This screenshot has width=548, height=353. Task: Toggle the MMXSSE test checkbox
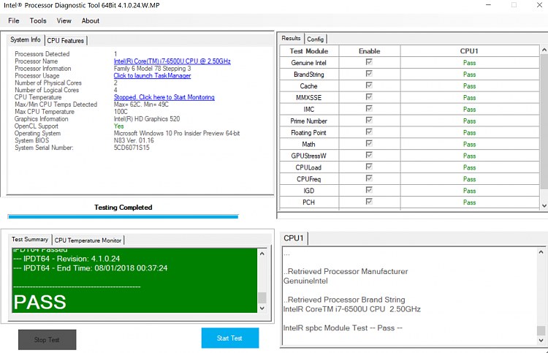369,96
